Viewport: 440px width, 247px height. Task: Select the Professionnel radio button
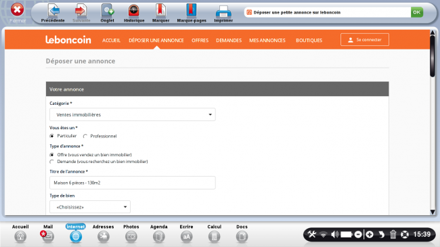(x=85, y=136)
